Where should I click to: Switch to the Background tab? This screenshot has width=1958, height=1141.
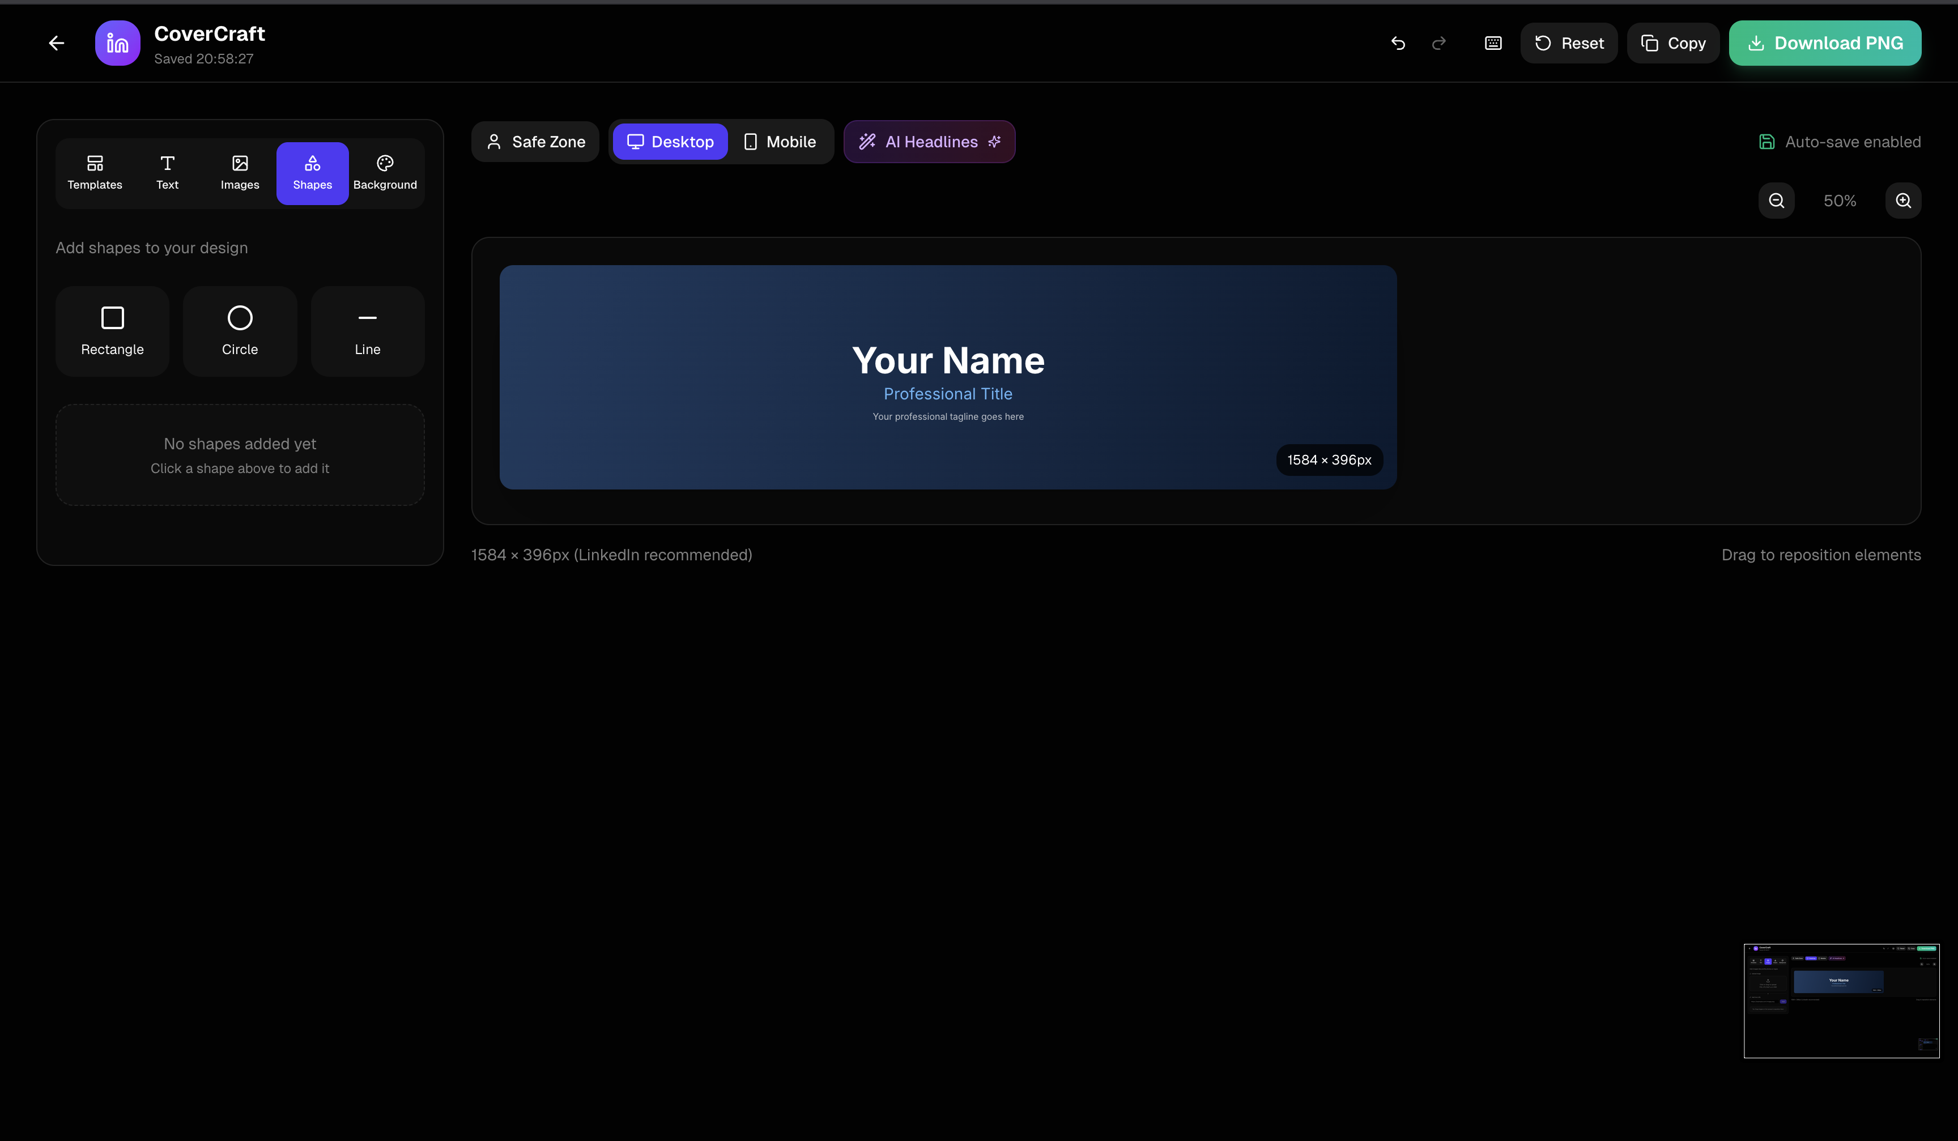pyautogui.click(x=385, y=173)
